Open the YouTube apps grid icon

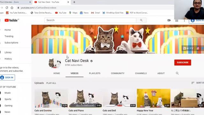177,20
